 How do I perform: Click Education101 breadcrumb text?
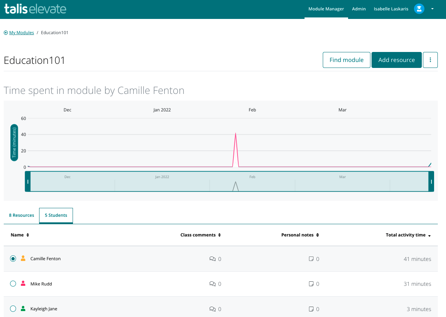point(55,33)
